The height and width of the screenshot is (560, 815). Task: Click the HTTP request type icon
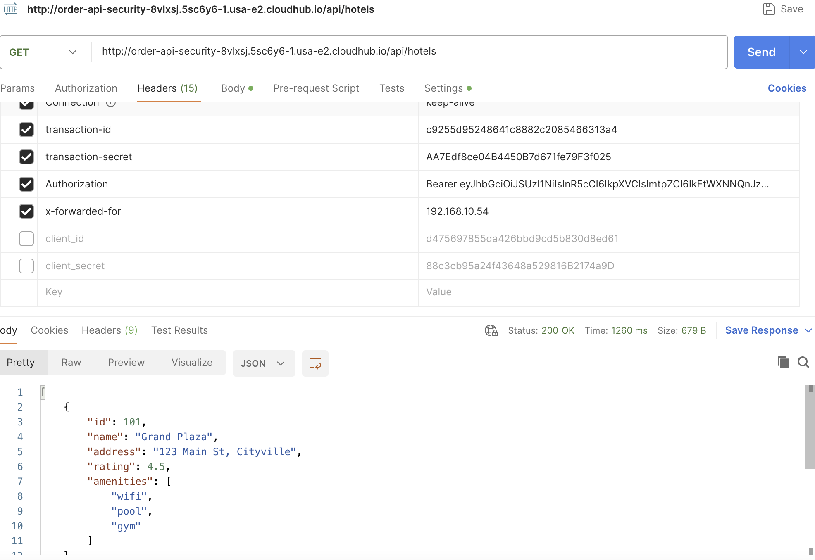[11, 9]
